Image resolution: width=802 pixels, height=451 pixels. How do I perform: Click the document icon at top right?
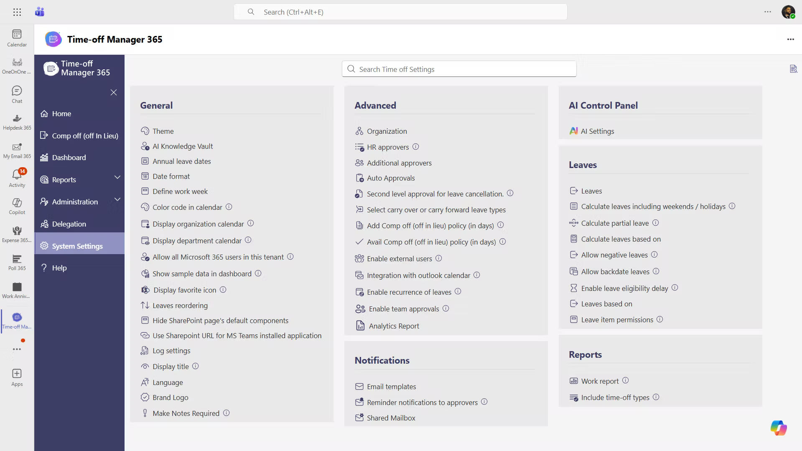click(x=793, y=69)
